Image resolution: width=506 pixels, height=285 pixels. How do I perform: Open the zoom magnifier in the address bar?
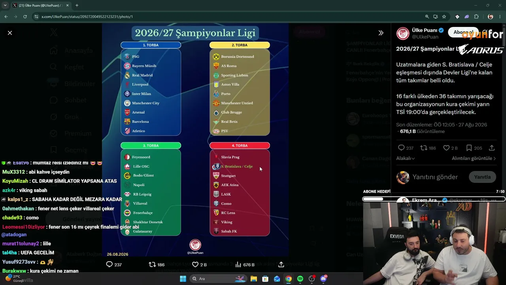(427, 17)
